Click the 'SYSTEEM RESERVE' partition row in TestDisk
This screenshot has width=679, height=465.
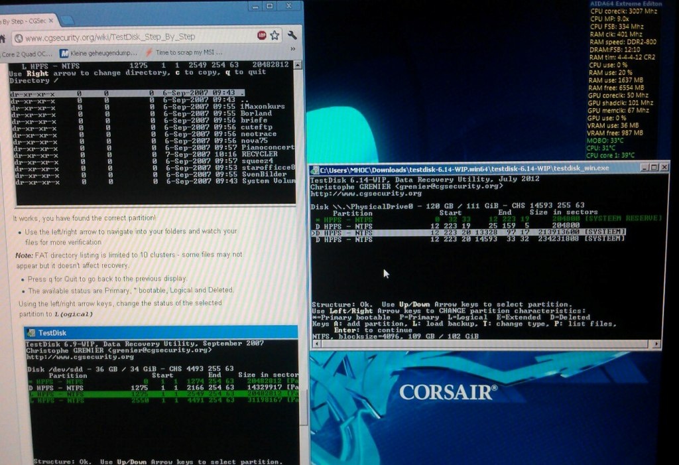point(489,220)
